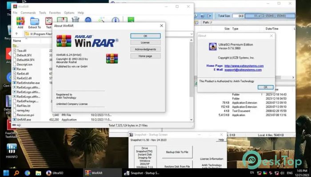Open the ezbsystems.com home page link
The image size is (311, 177).
point(244,66)
